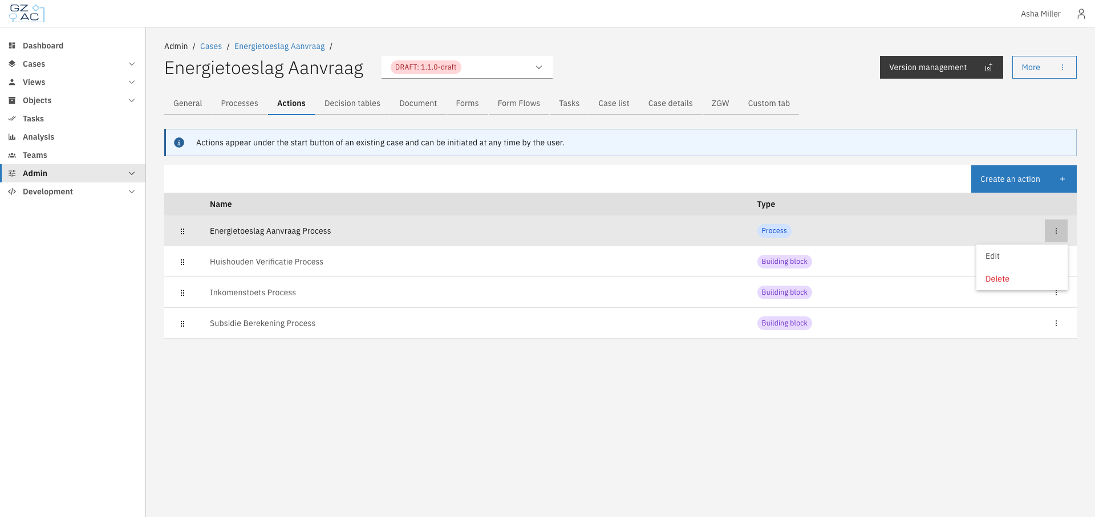Click the Dashboard sidebar icon
Screen dimensions: 1095x517
(12, 46)
